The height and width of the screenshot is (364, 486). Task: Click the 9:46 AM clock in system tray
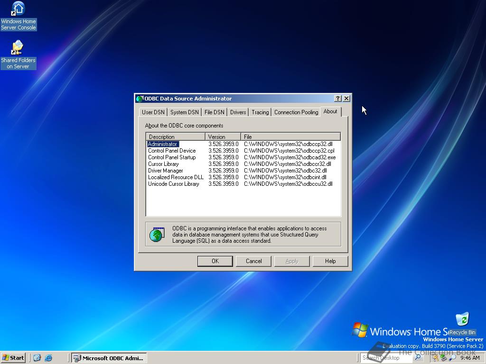click(x=470, y=358)
